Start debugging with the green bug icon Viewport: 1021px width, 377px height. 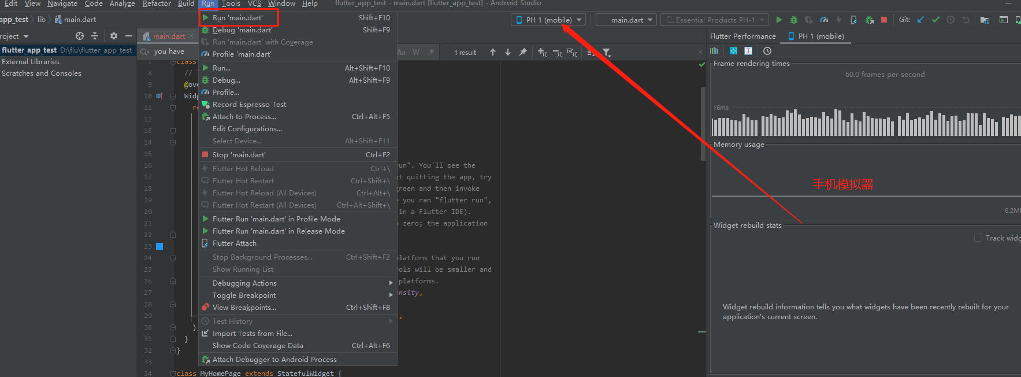point(794,20)
